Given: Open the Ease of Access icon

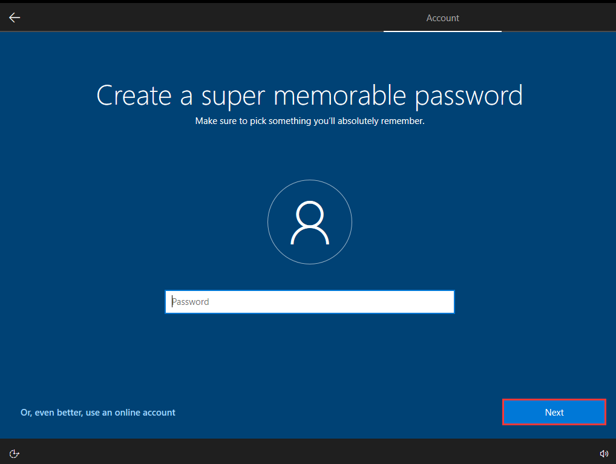Looking at the screenshot, I should (x=14, y=454).
